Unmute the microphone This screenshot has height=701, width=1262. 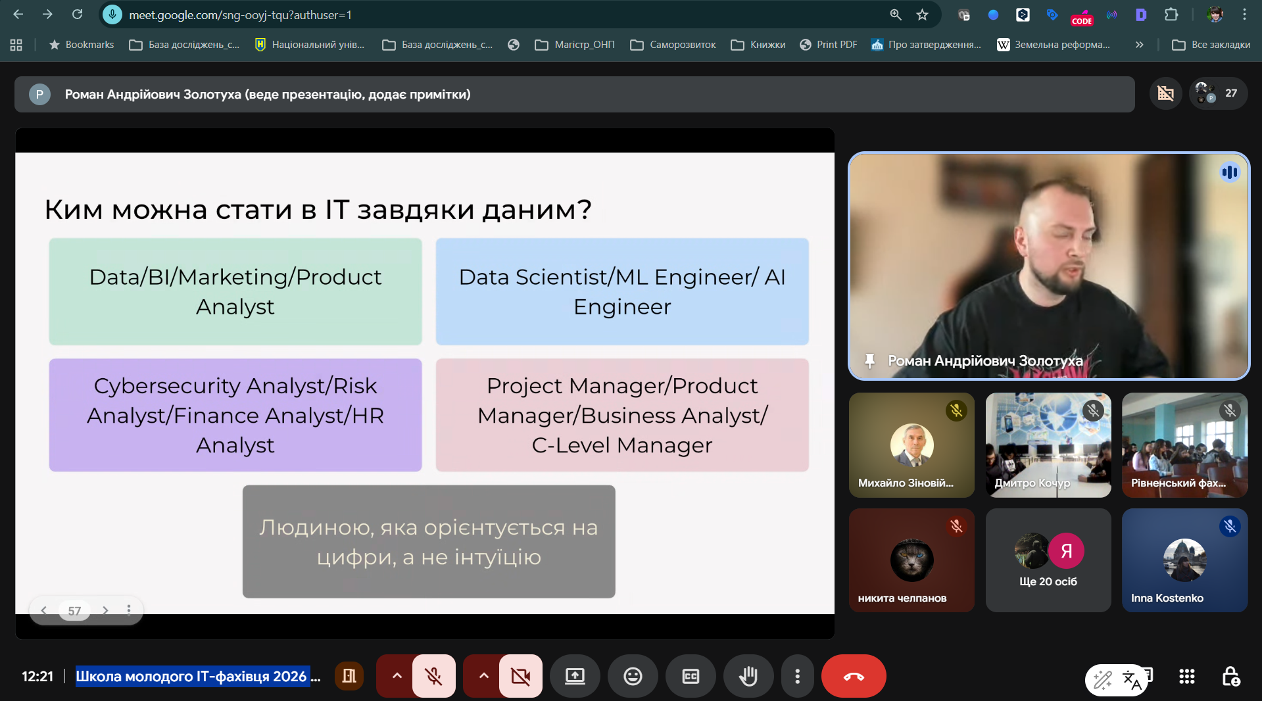433,676
